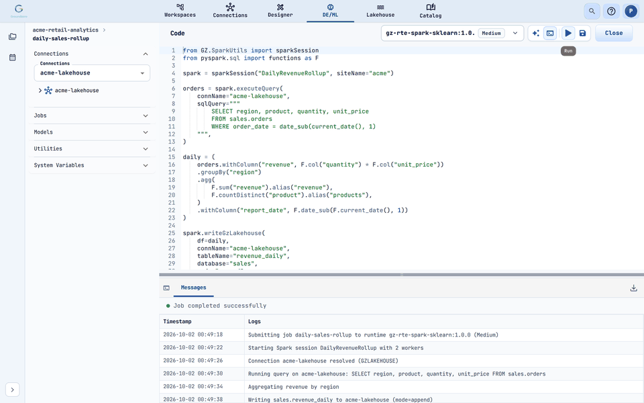Open the Lakehouse section
The width and height of the screenshot is (644, 403).
tap(380, 11)
